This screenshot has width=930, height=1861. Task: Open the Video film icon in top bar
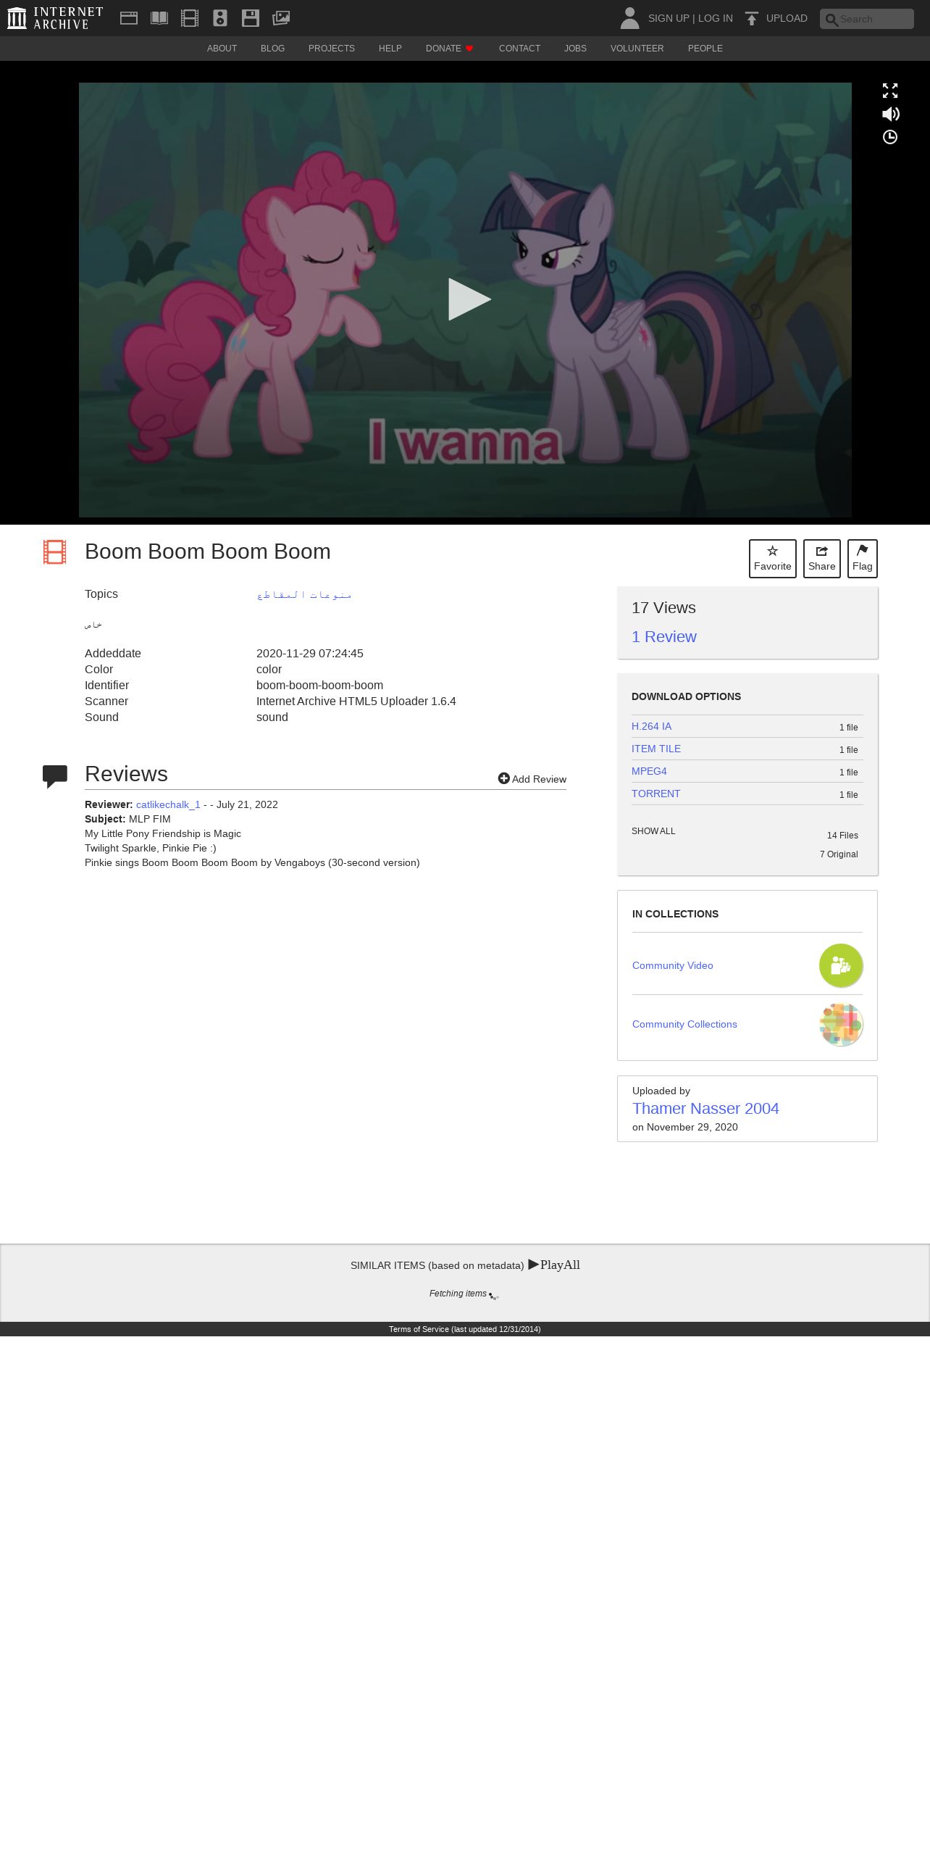pyautogui.click(x=190, y=18)
